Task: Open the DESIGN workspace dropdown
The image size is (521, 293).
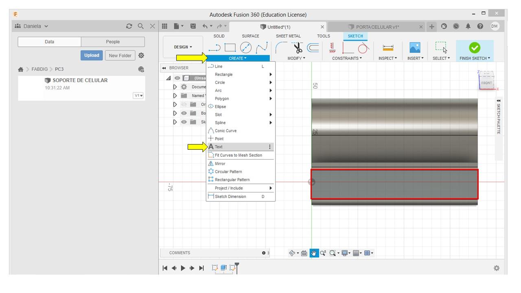Action: coord(183,47)
